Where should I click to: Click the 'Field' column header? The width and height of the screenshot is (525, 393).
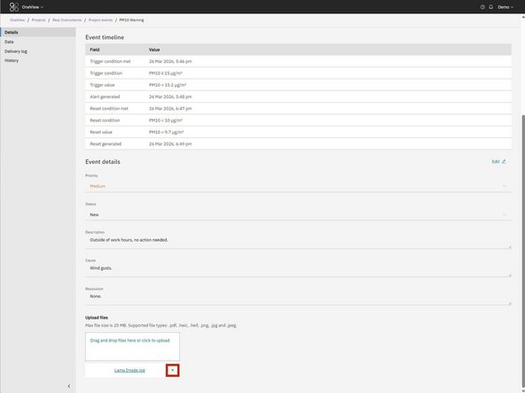pyautogui.click(x=94, y=50)
